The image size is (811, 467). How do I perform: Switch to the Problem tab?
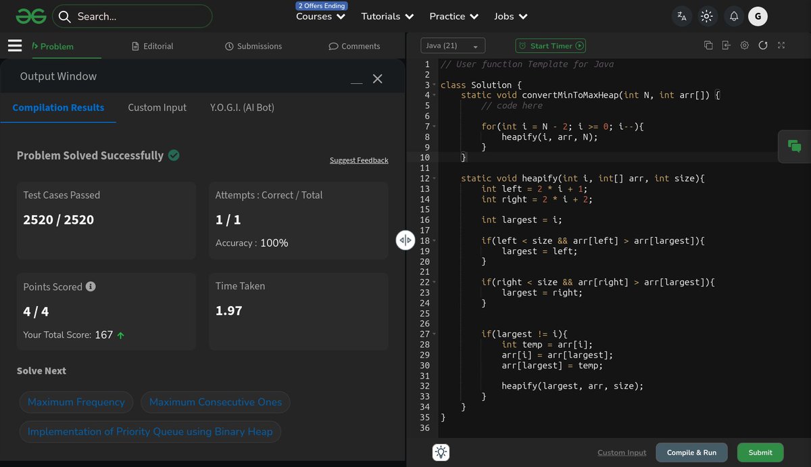[x=53, y=46]
